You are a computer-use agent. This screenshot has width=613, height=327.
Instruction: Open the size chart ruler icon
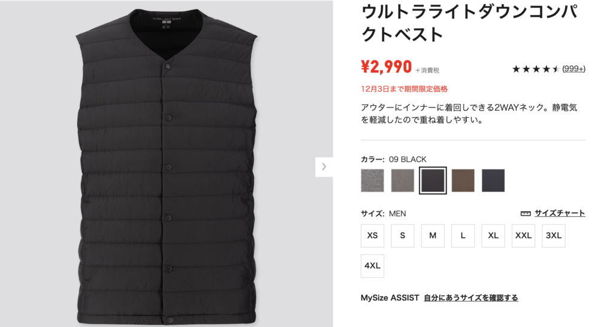pos(526,213)
